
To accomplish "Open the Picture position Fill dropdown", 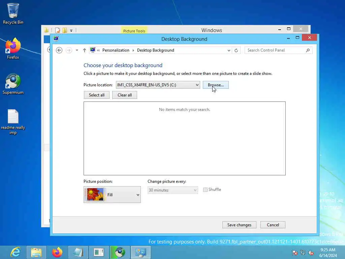I will point(112,195).
